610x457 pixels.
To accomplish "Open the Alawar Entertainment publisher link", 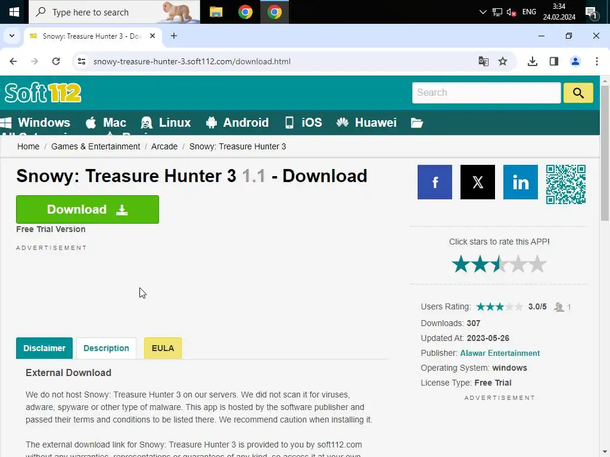I will tap(500, 353).
